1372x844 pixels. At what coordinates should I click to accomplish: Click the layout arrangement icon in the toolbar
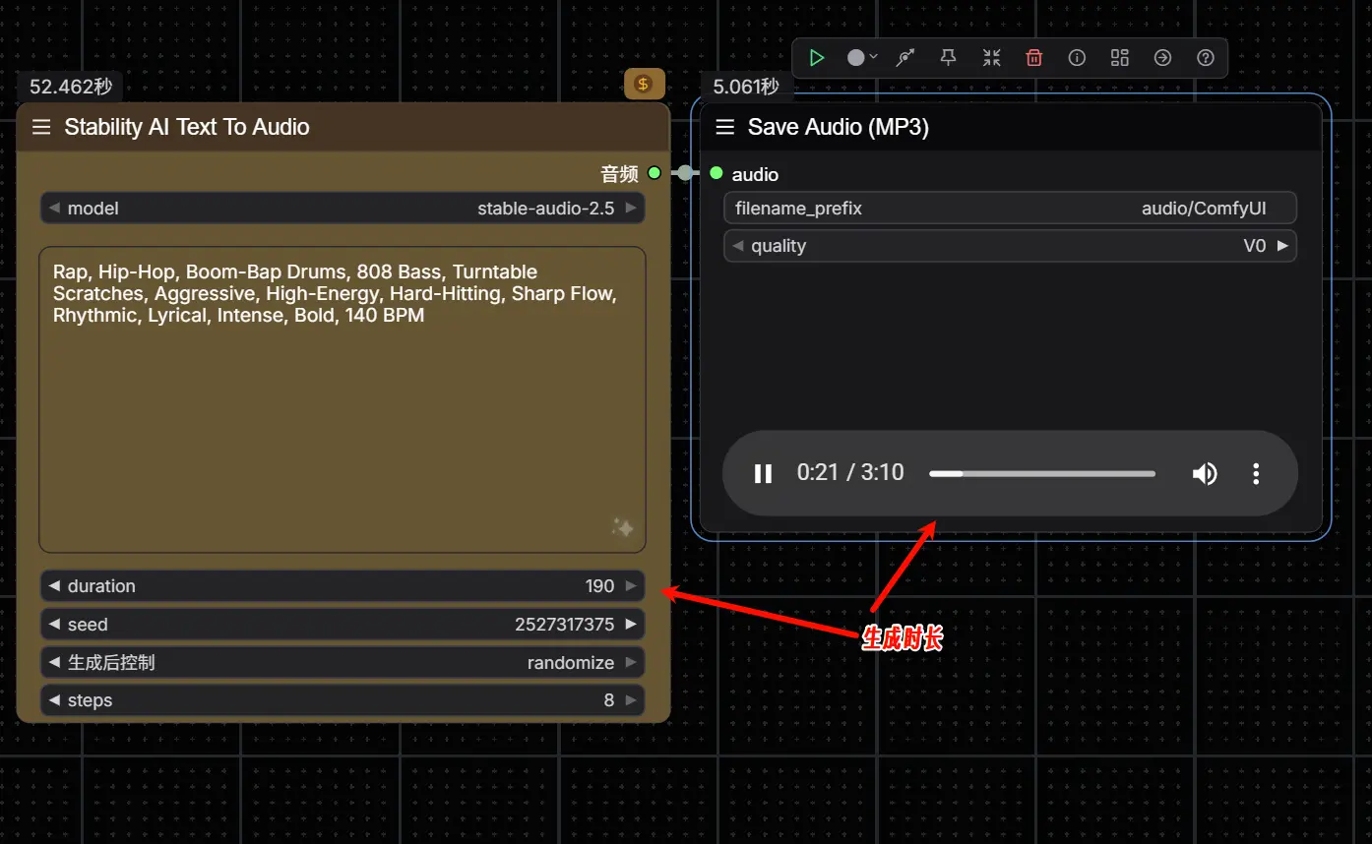1119,57
